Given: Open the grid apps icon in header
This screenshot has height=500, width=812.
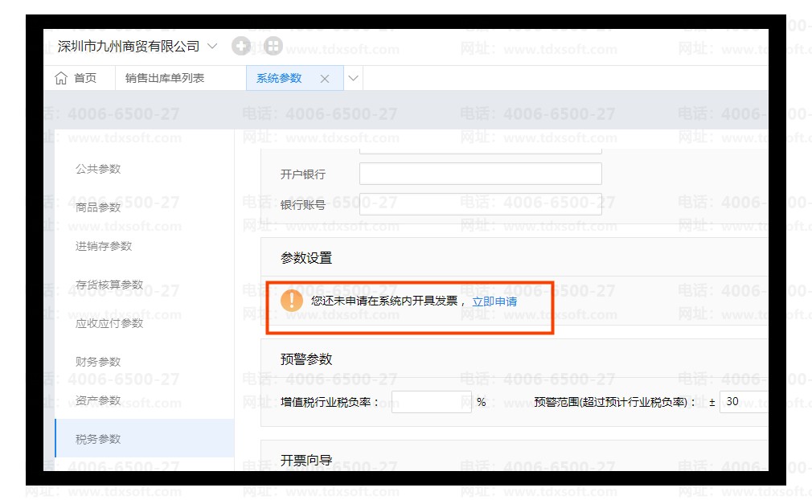Looking at the screenshot, I should 273,46.
